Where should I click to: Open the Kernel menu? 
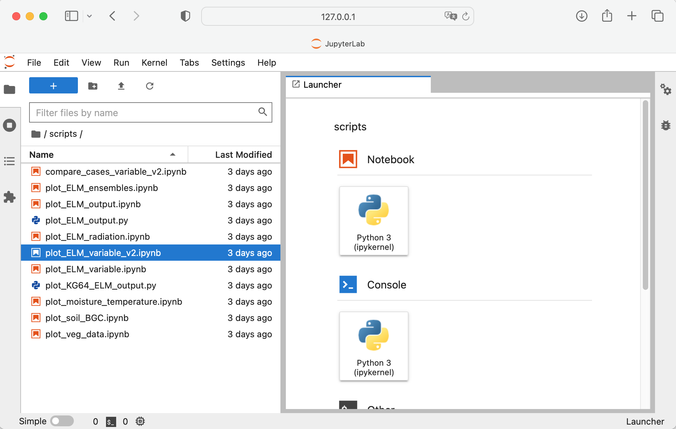pyautogui.click(x=154, y=63)
